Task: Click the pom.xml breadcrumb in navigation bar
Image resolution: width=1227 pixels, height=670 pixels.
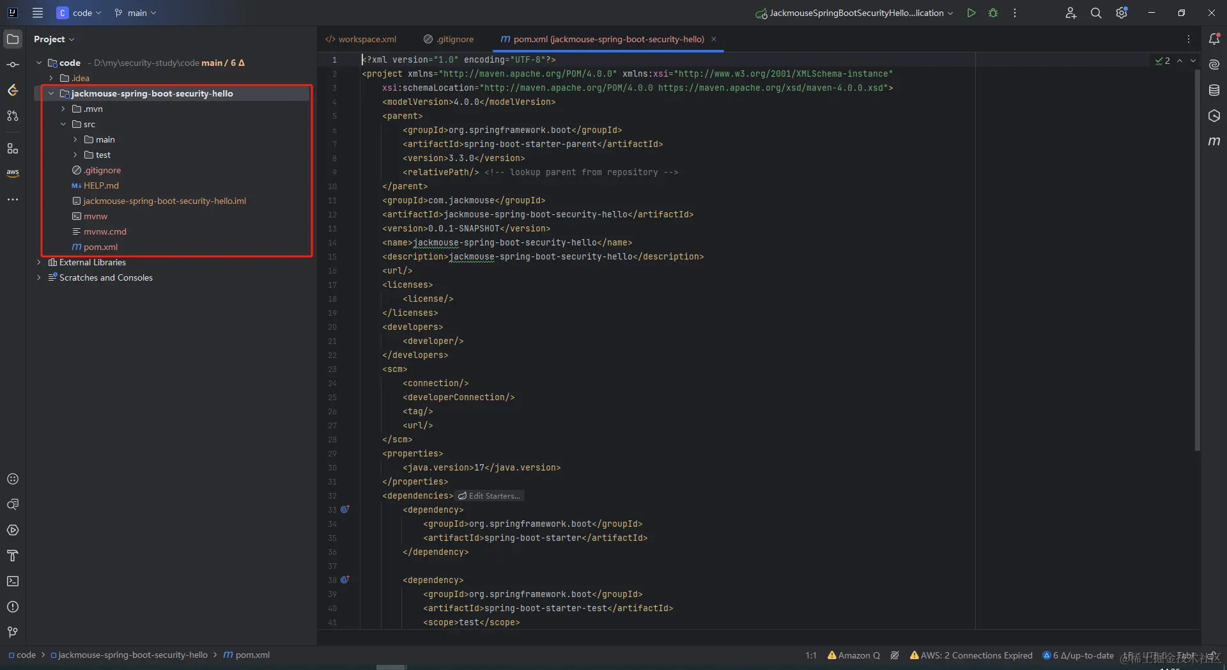Action: 247,655
